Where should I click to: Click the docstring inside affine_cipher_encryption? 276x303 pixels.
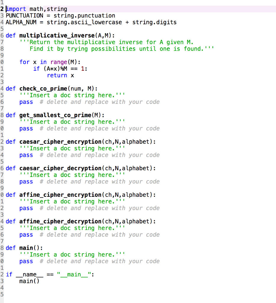pyautogui.click(x=72, y=201)
